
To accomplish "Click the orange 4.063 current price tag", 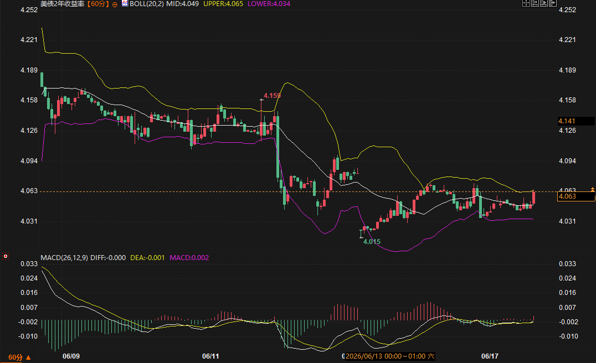I will (x=576, y=196).
